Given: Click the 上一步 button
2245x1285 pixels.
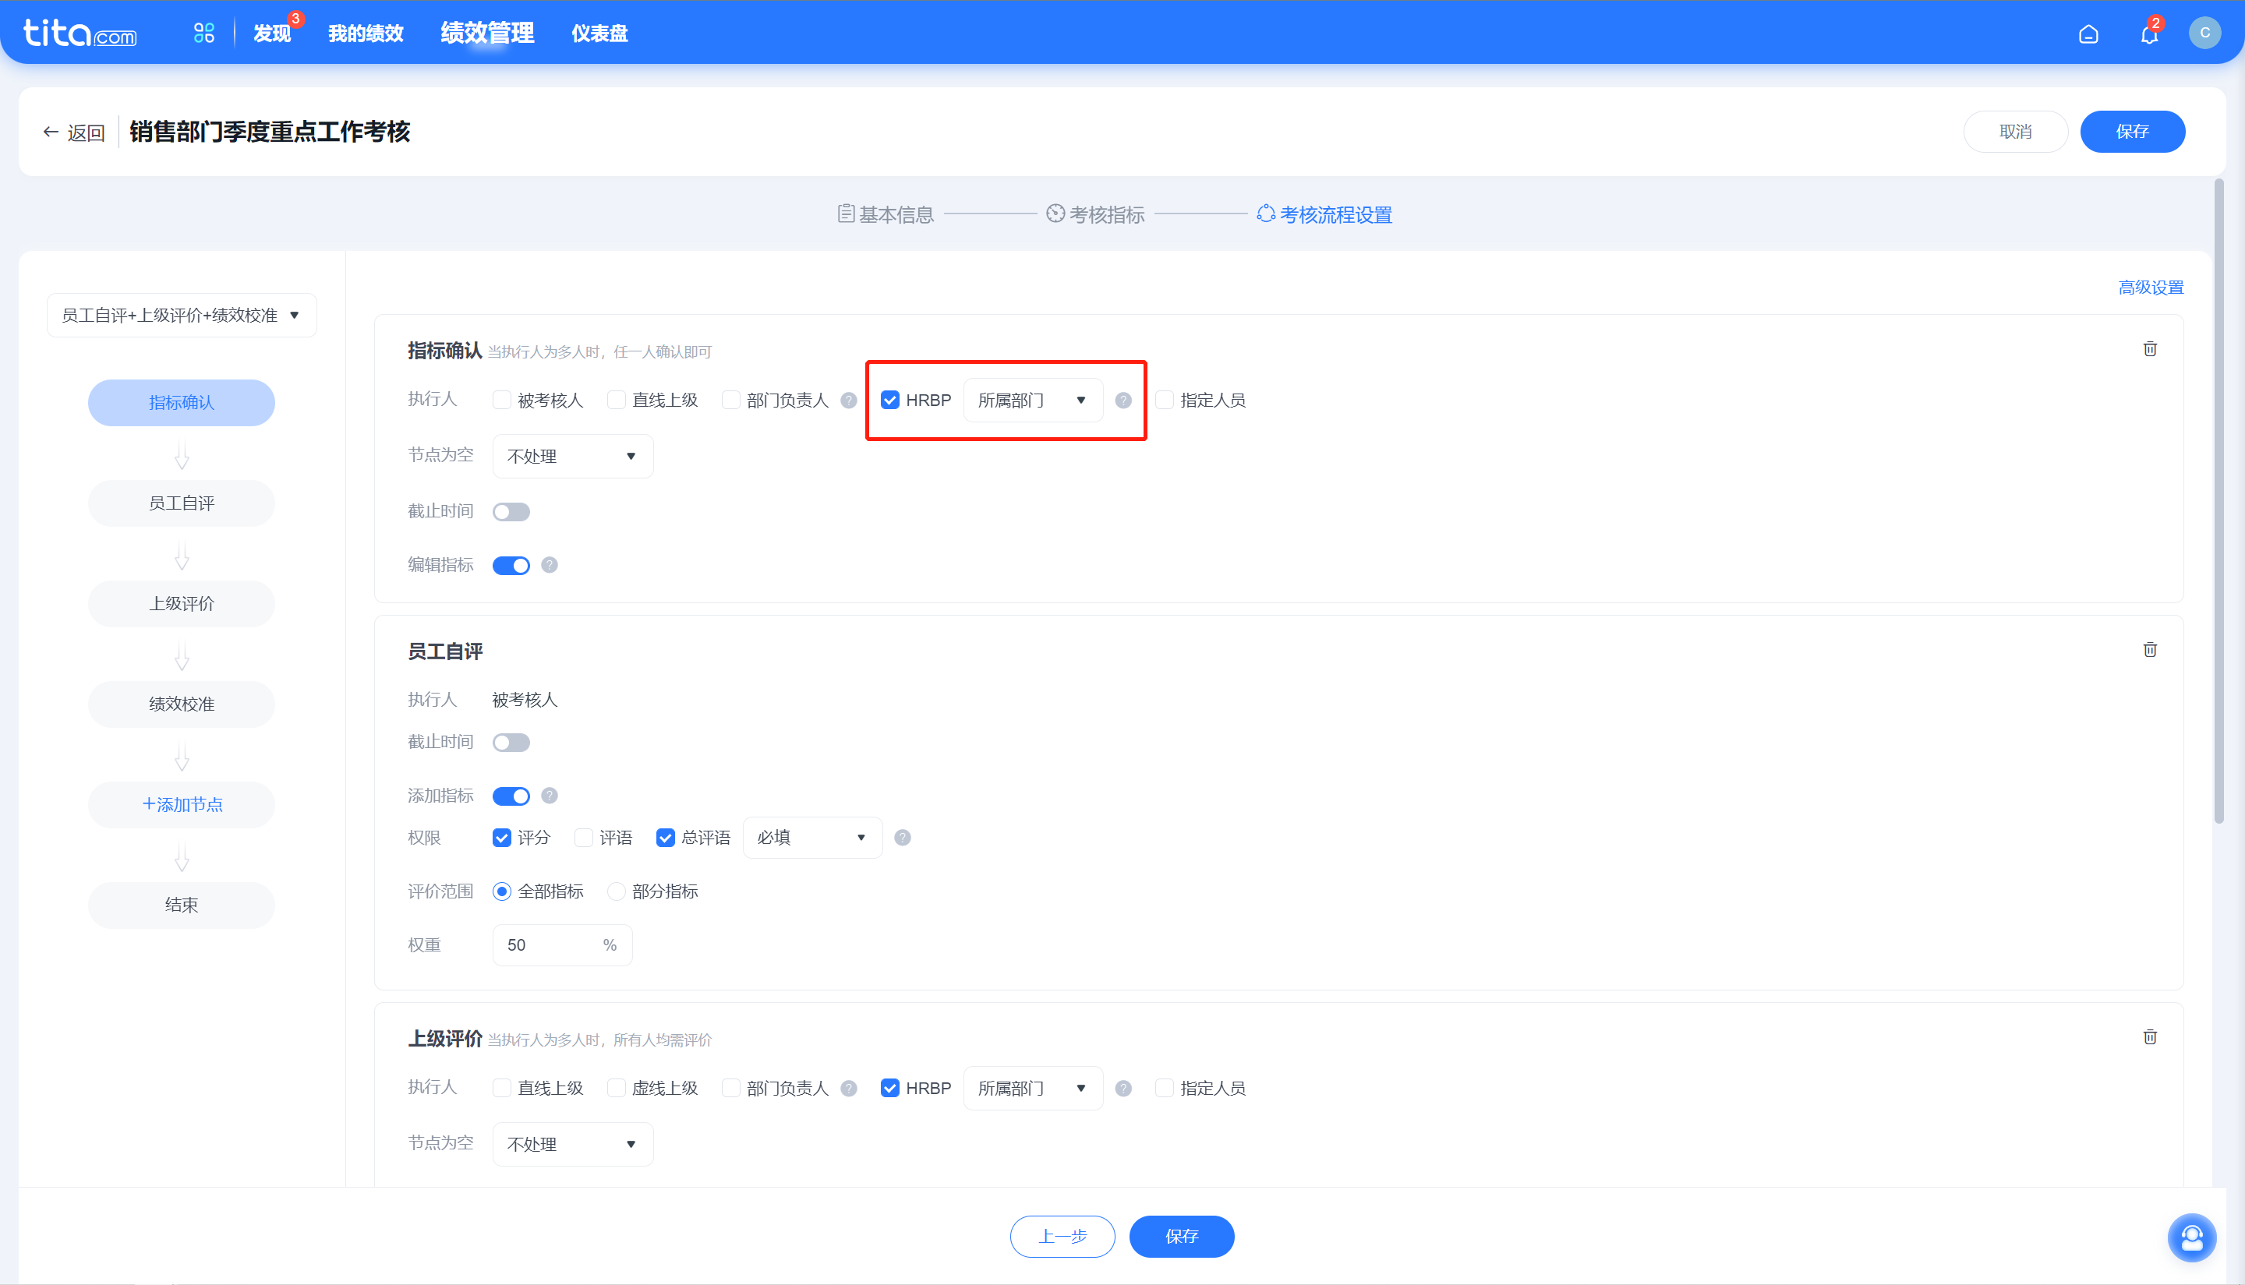Looking at the screenshot, I should tap(1062, 1237).
